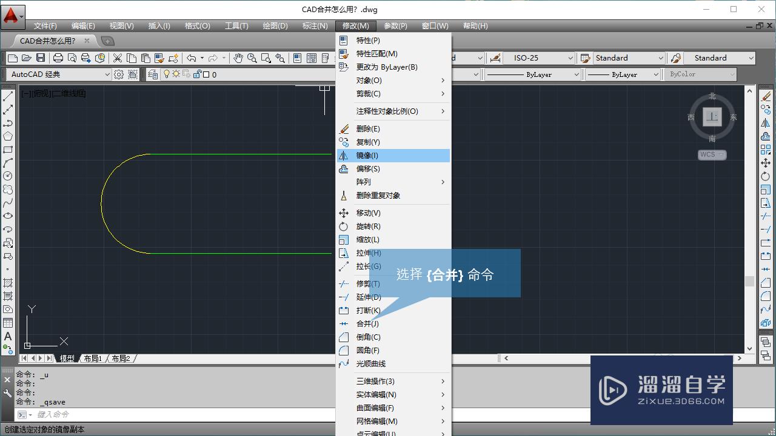The image size is (776, 436).
Task: Click the Move icon in right toolbar
Action: (x=766, y=163)
